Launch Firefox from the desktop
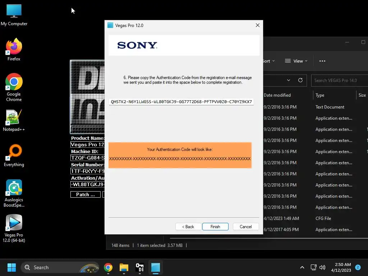 point(14,50)
